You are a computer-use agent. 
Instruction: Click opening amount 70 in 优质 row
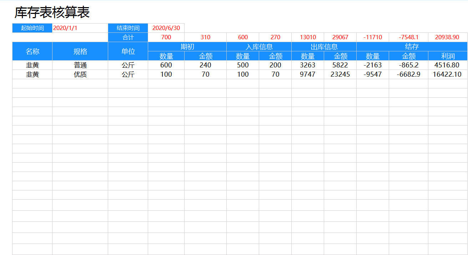point(205,75)
